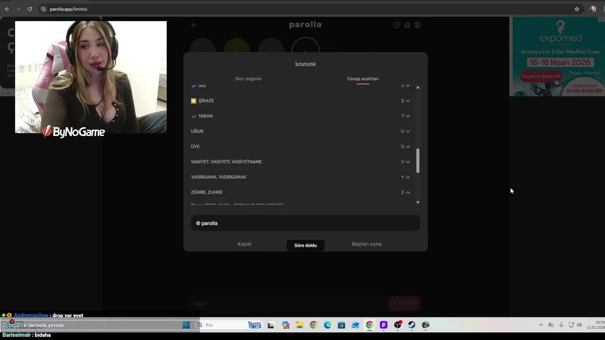Click VASİYET, VASİYETİ, VASİYETNAME text
Screen dimensions: 605x340
pyautogui.click(x=226, y=162)
